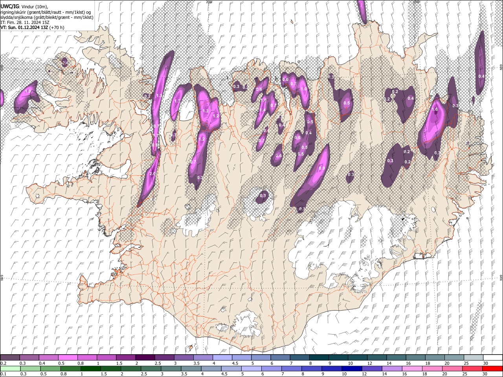Click the 'slydda/snjókoma' legend description line
This screenshot has height=377, width=503.
click(47, 17)
